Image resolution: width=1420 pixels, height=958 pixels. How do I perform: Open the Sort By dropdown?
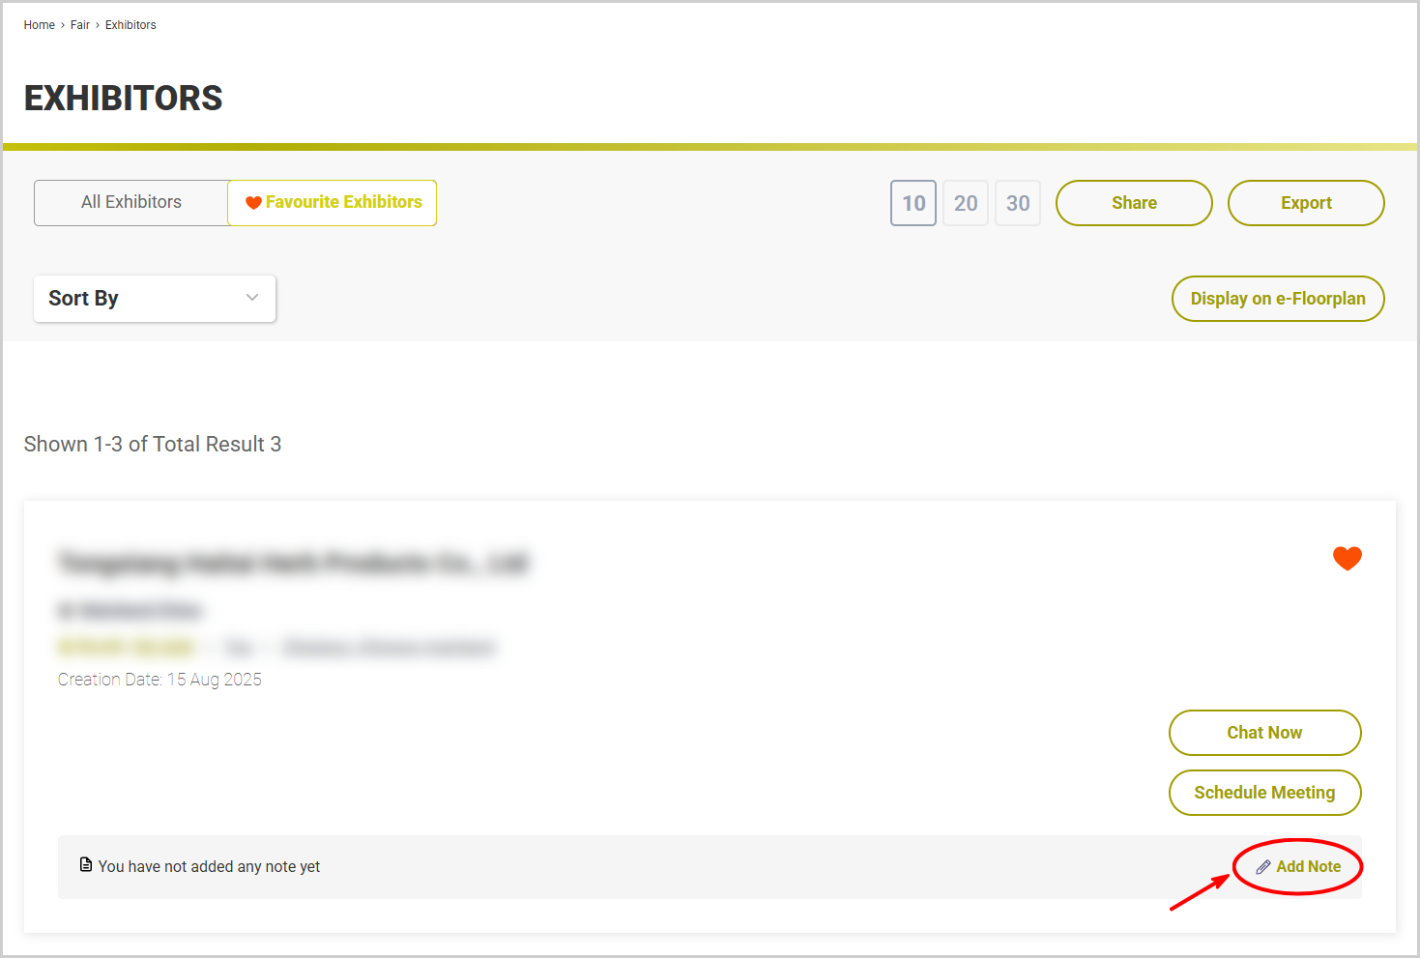155,299
